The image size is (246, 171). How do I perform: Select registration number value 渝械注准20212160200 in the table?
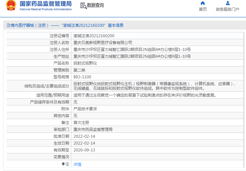coord(94,36)
